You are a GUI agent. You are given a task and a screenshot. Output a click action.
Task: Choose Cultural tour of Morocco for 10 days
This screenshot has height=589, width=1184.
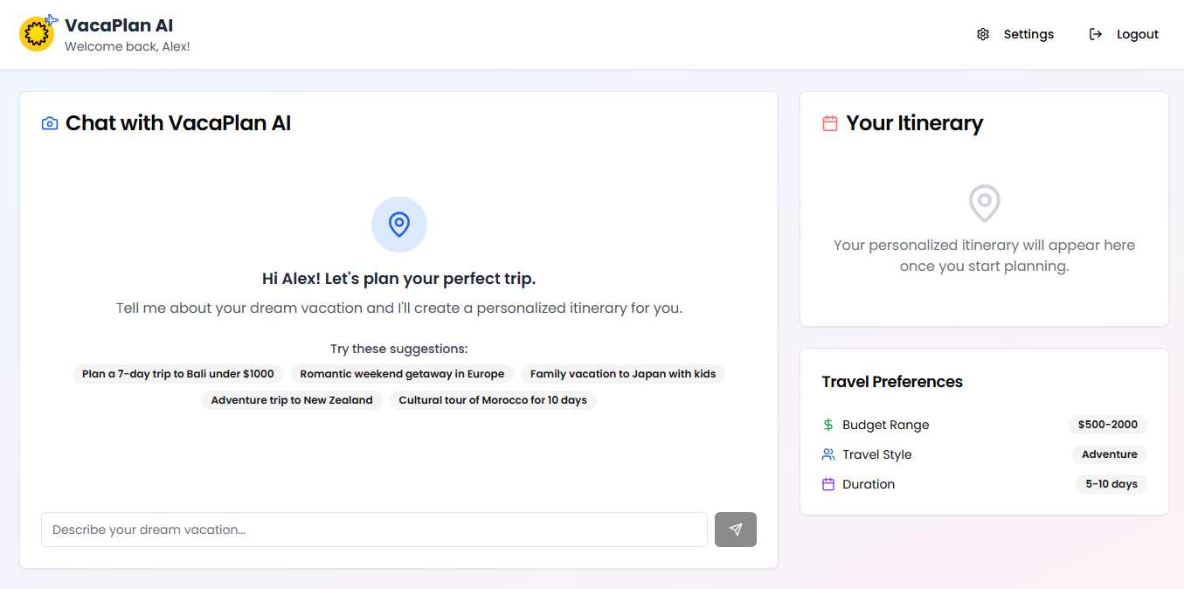coord(492,399)
